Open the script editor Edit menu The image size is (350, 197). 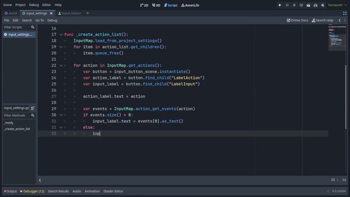click(15, 20)
